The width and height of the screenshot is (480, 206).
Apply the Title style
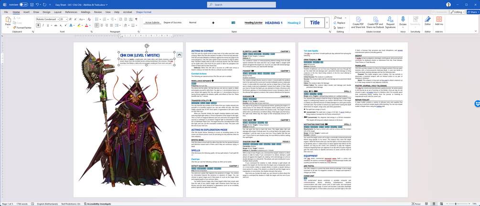[315, 22]
